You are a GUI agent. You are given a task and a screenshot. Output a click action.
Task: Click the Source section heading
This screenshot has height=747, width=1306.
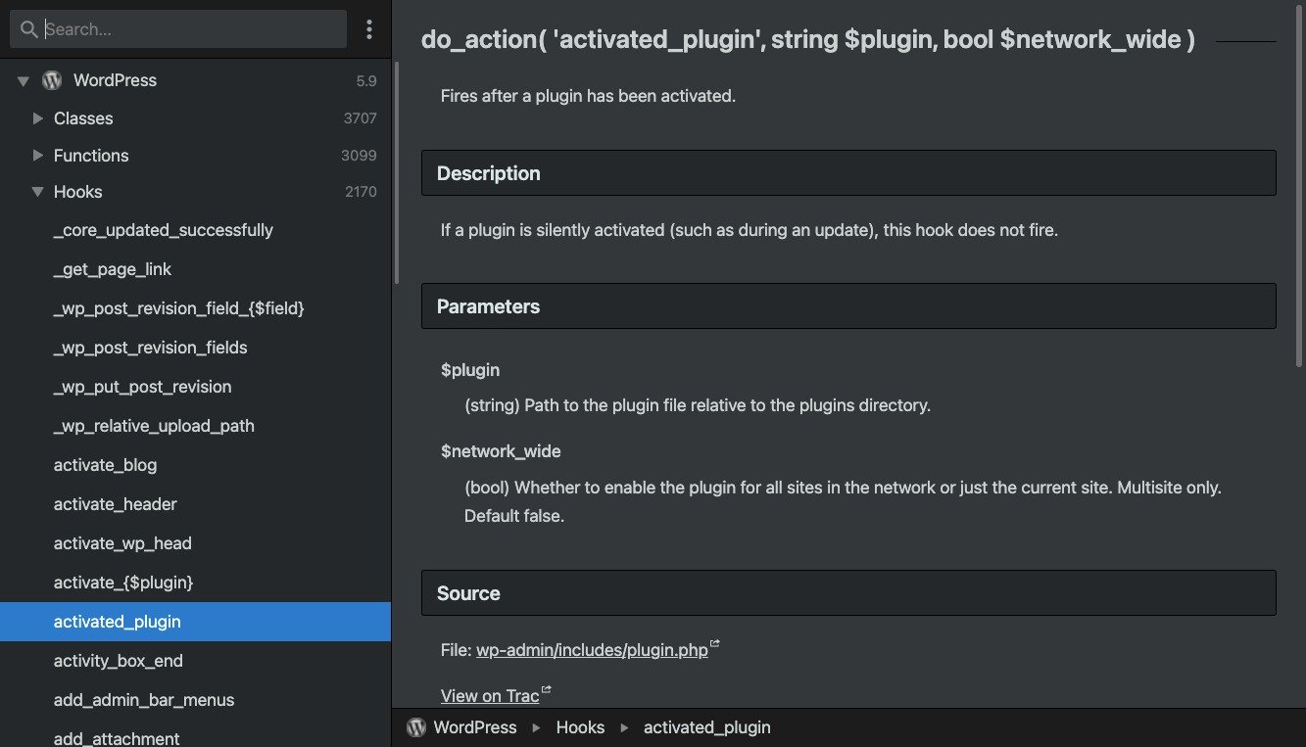[848, 593]
